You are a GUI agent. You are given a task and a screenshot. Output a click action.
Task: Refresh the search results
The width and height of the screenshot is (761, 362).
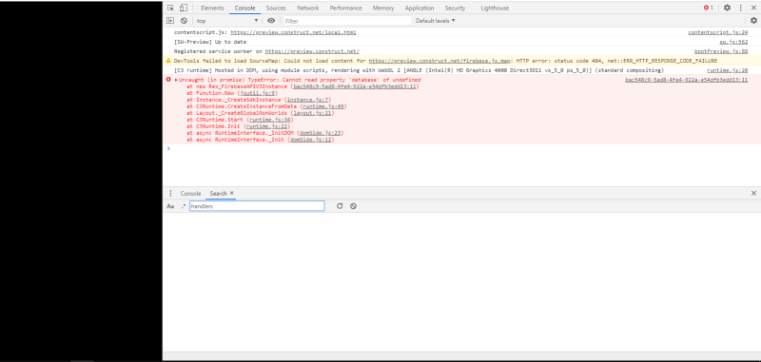pos(340,206)
